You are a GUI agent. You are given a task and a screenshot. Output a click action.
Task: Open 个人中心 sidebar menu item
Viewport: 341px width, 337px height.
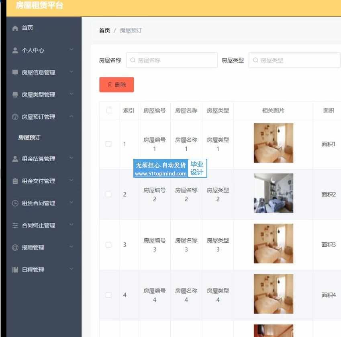point(44,50)
